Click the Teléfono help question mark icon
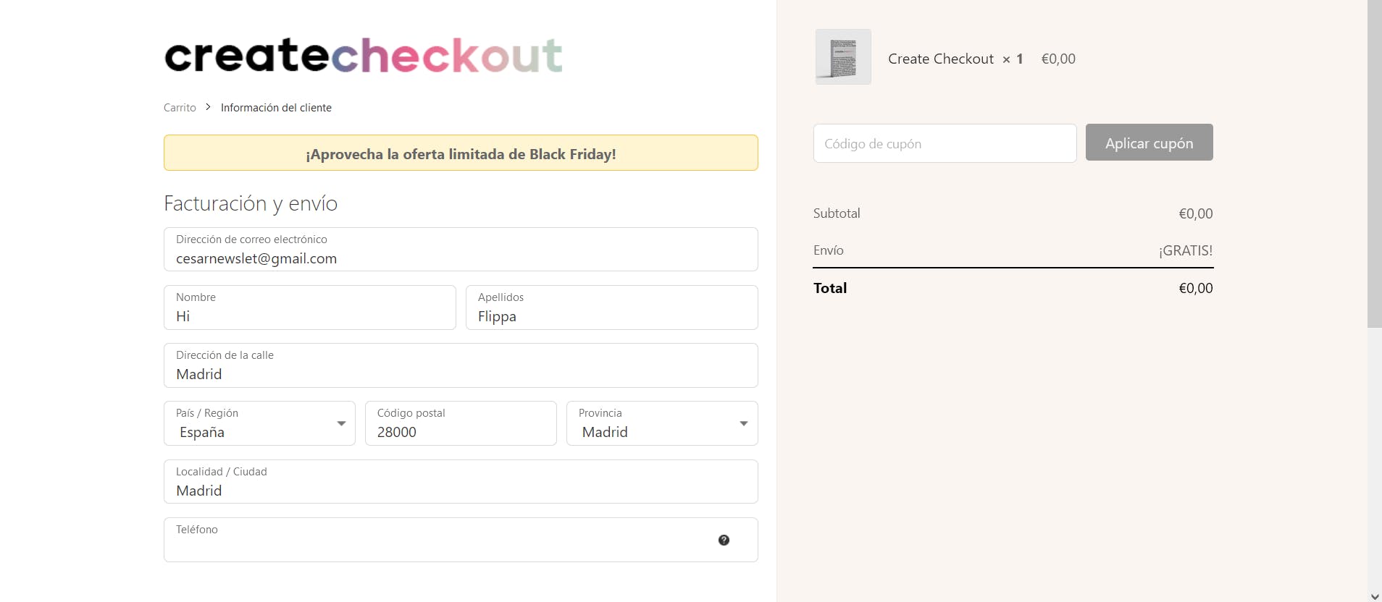Screen dimensions: 1382x602 [x=724, y=540]
